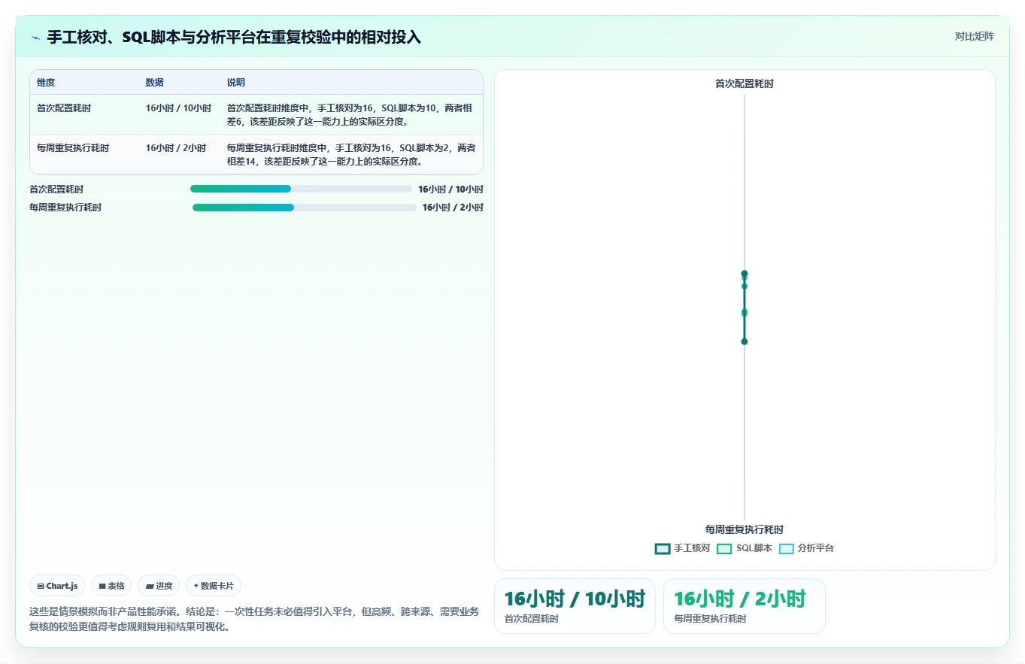Image resolution: width=1025 pixels, height=664 pixels.
Task: Toggle SQL脚本 legend swatch in chart
Action: point(724,548)
